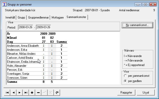Select row Persson, Erik

tap(37, 70)
